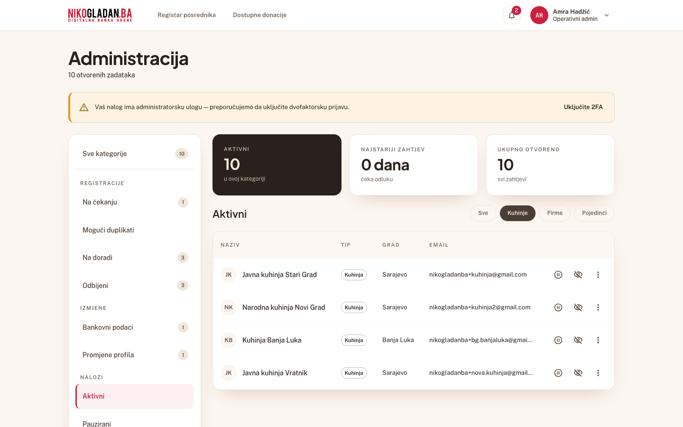Click the Aktivni 10 stat card

pos(277,165)
